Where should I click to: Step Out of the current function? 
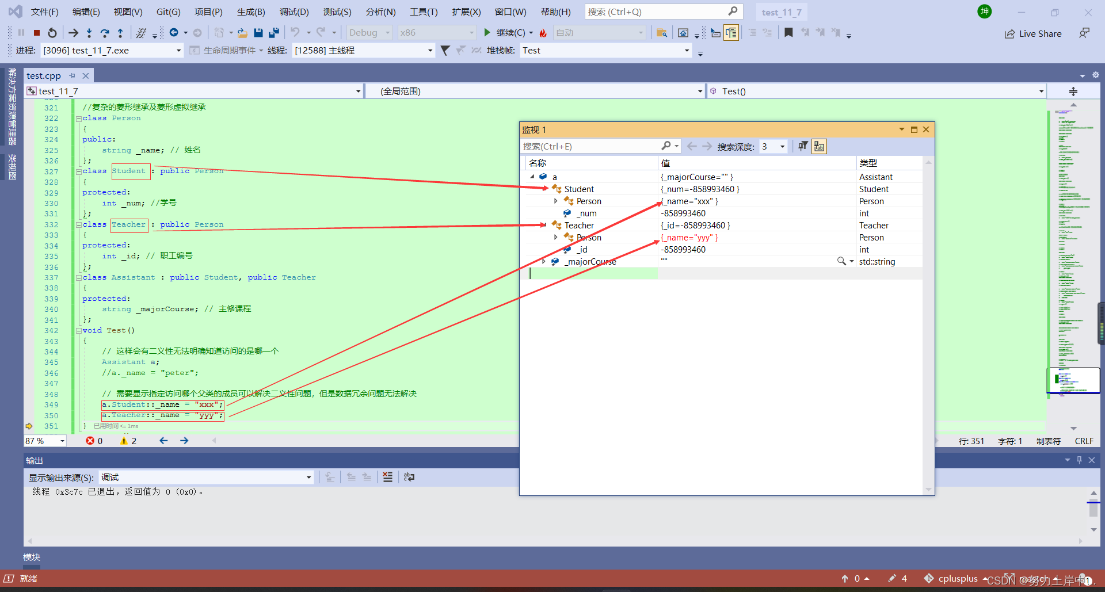pos(120,33)
